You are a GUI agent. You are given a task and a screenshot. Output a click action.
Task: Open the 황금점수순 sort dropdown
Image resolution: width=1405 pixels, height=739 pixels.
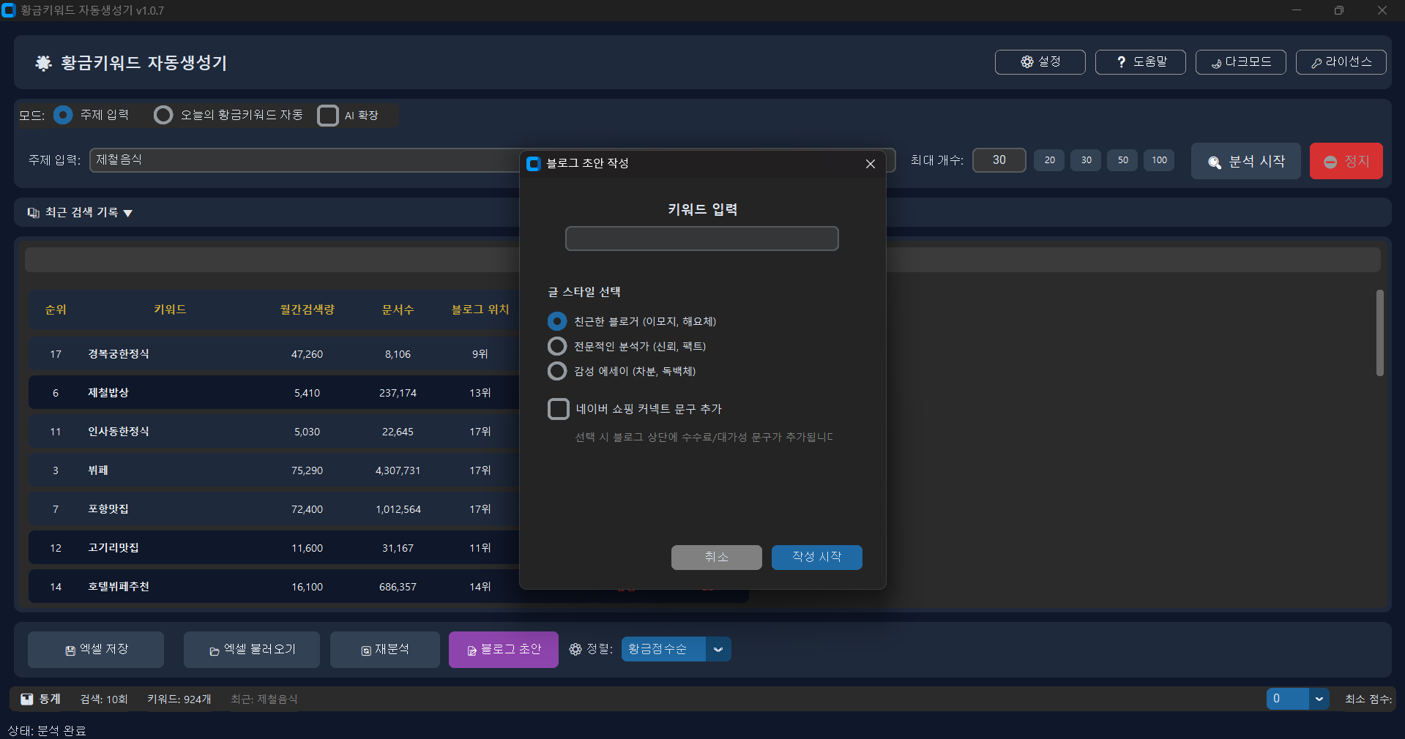(718, 649)
